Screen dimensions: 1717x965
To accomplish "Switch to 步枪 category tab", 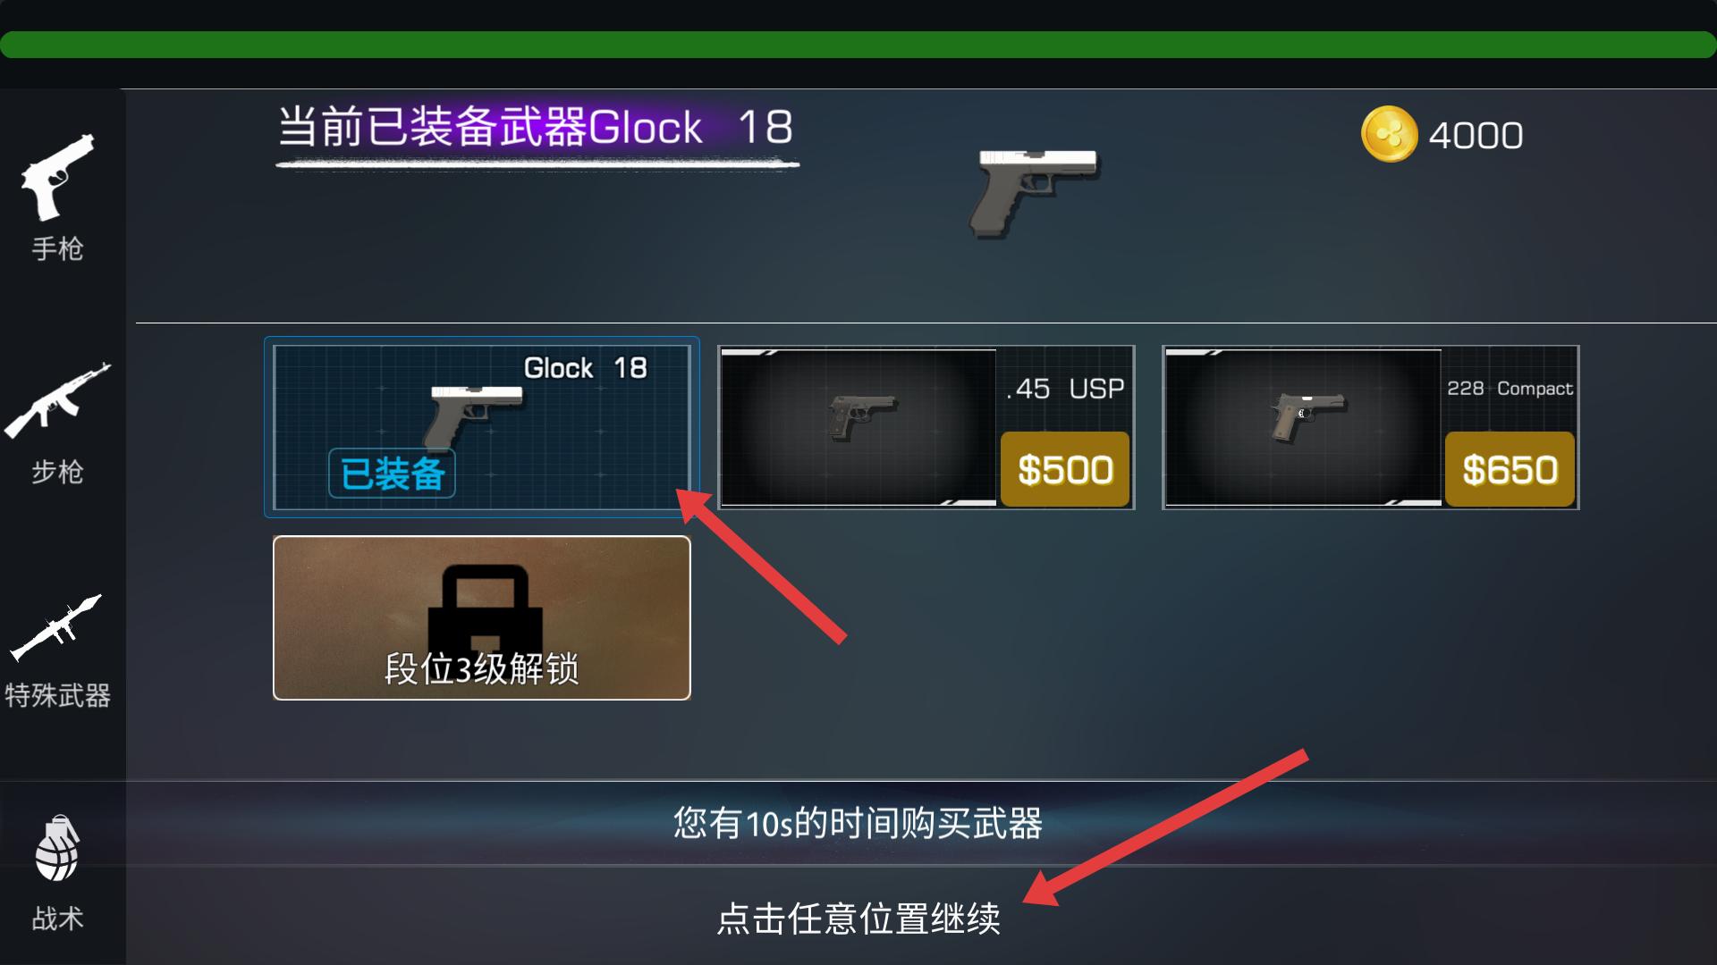I will pos(58,472).
